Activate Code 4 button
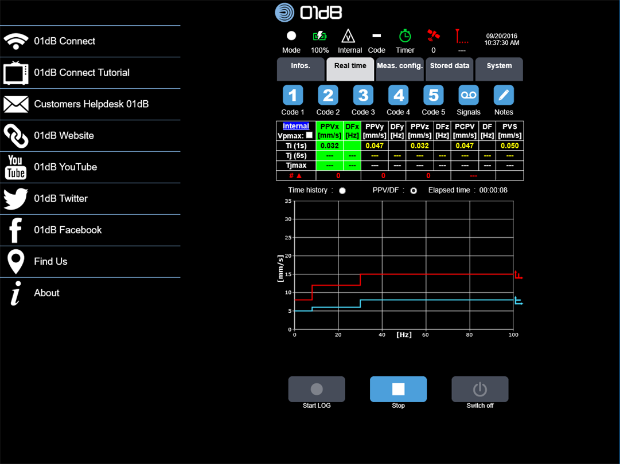Viewport: 620px width, 464px height. coord(398,95)
